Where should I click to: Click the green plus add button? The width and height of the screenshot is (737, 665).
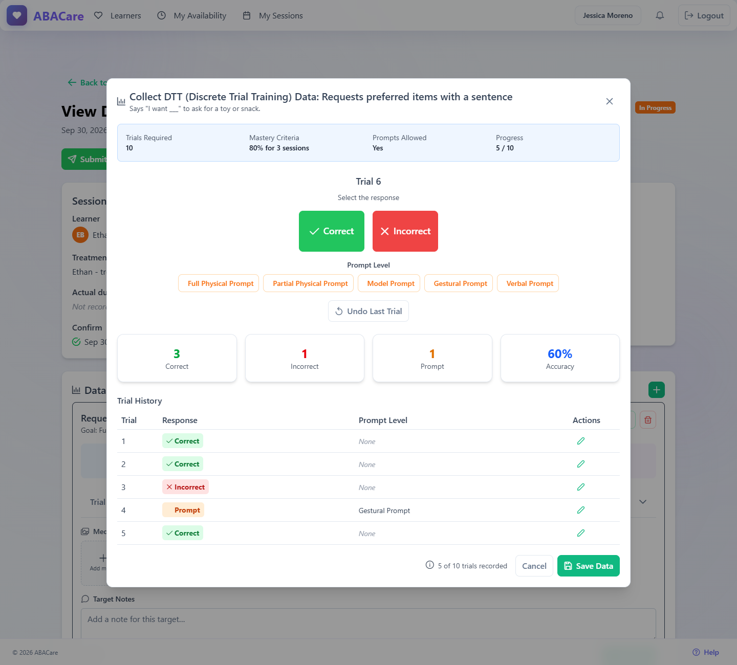click(657, 390)
